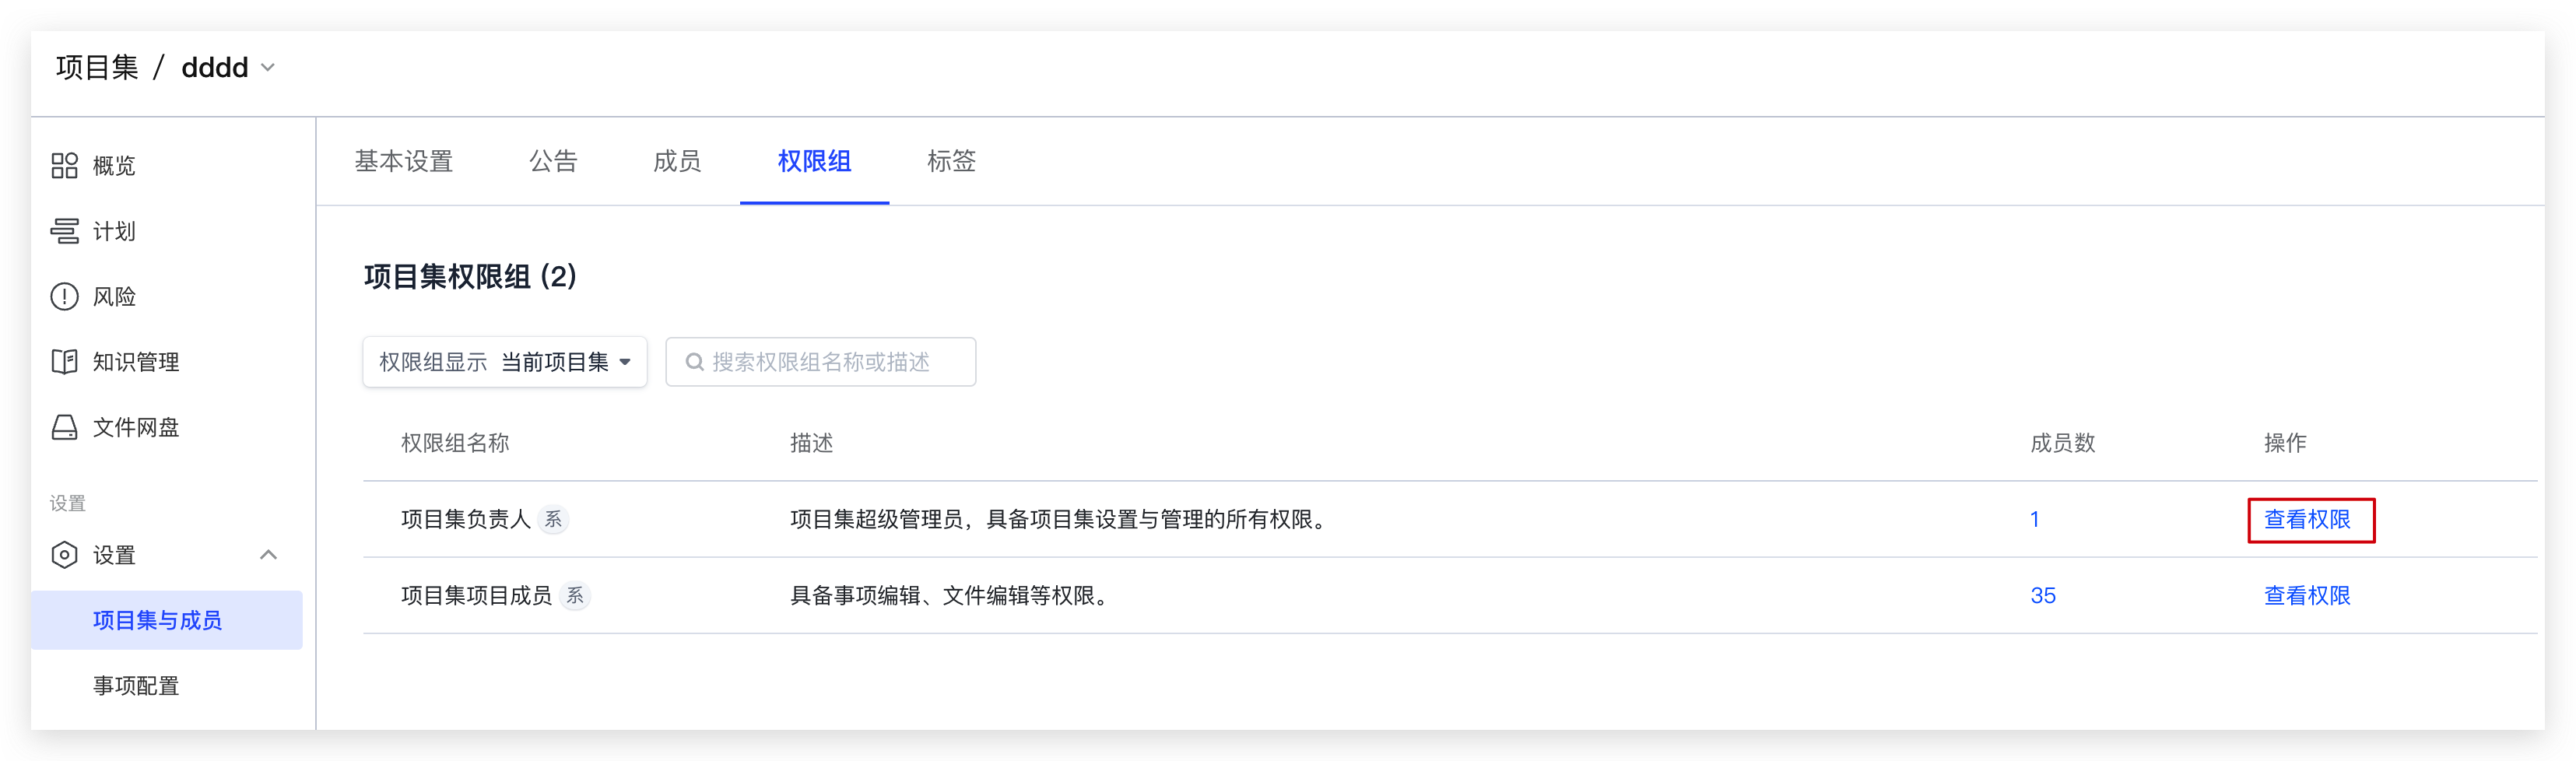Switch to the 公告 tab
2576x761 pixels.
click(x=553, y=161)
